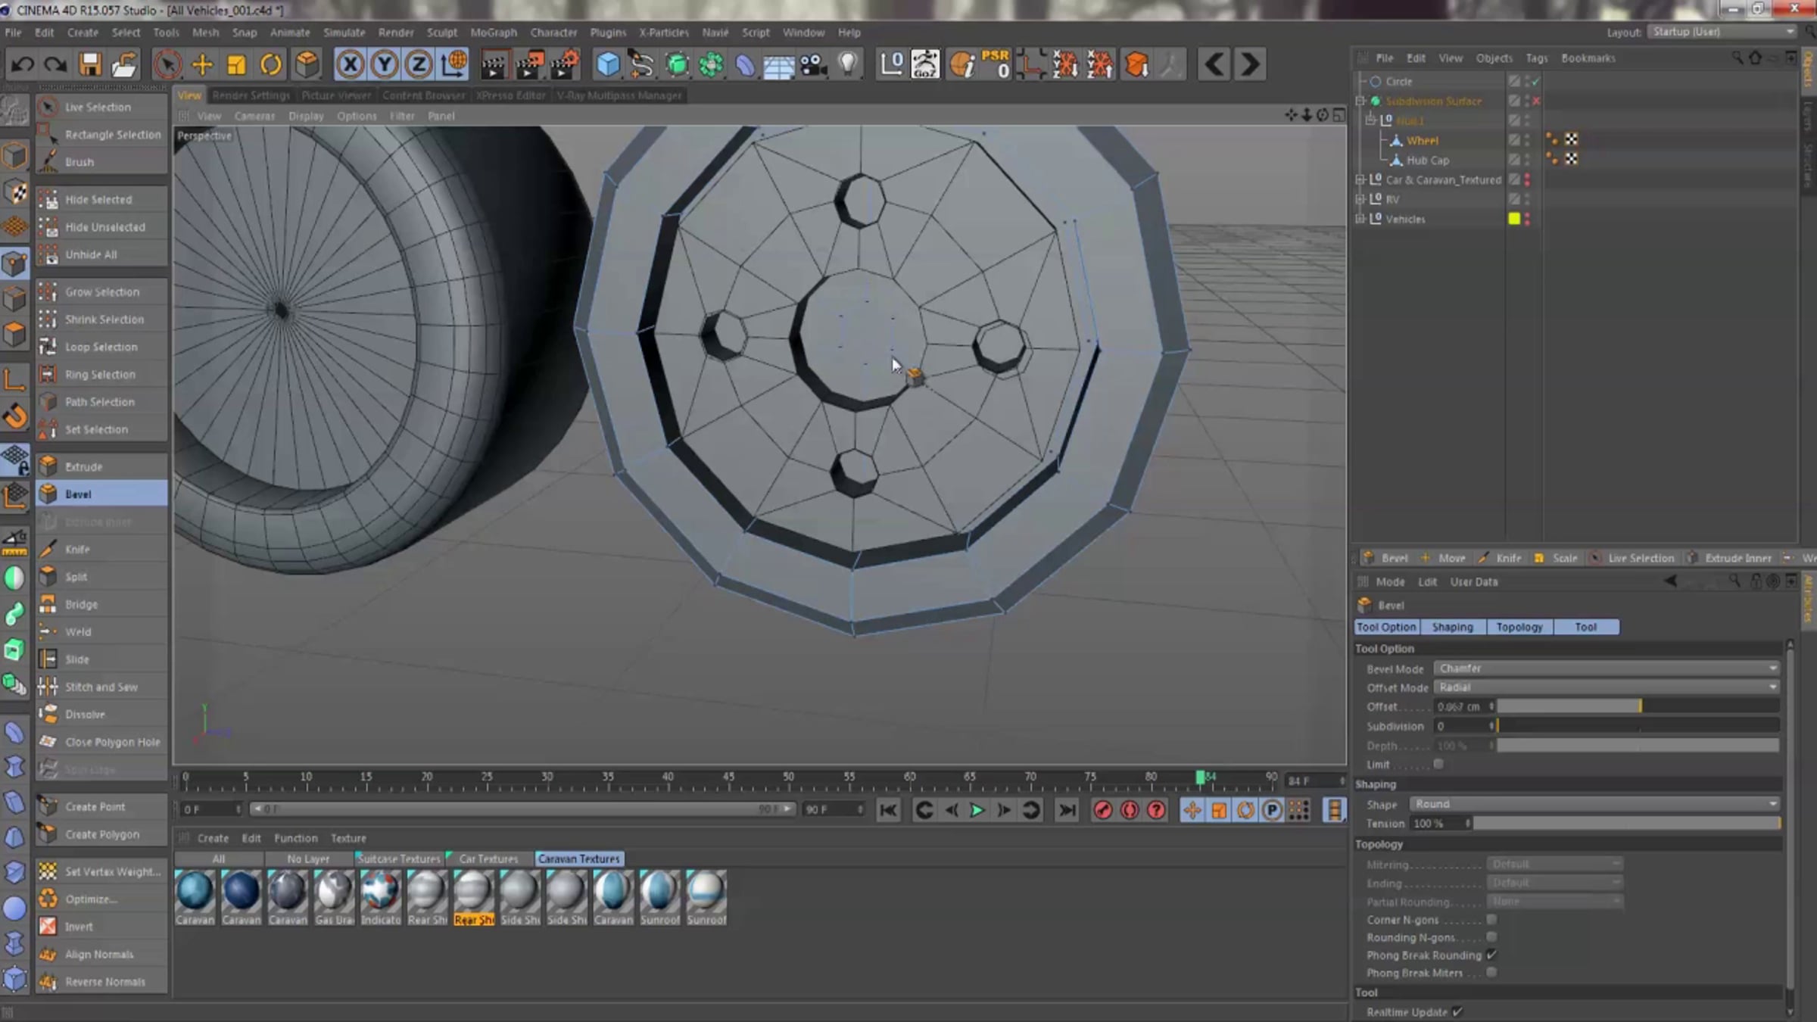Click Close Polygon Hole tool
Image resolution: width=1817 pixels, height=1022 pixels.
point(101,742)
